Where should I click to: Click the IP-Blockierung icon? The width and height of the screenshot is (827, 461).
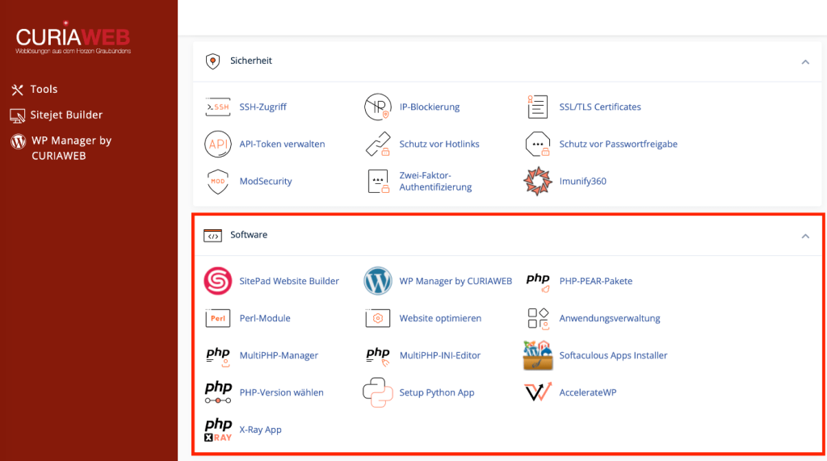(378, 107)
